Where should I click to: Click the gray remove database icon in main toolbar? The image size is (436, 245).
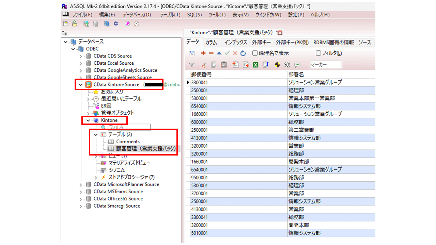pyautogui.click(x=95, y=24)
